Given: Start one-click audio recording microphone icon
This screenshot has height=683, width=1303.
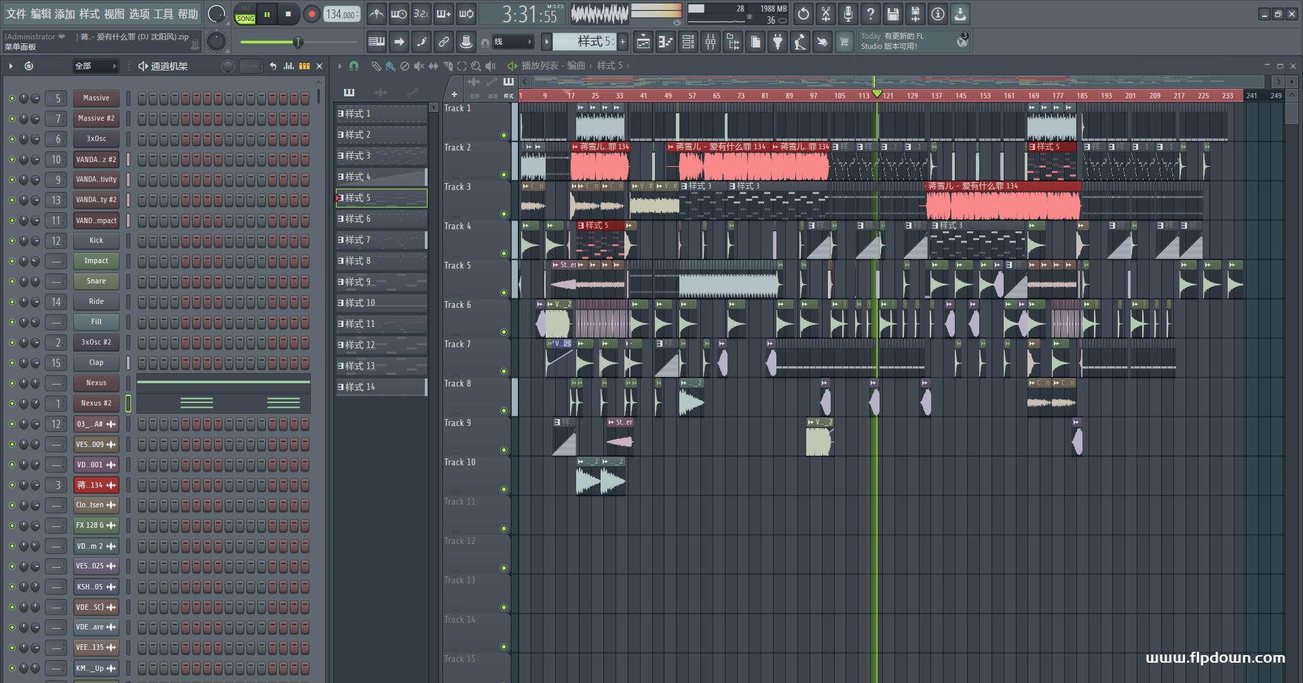Looking at the screenshot, I should pos(848,14).
